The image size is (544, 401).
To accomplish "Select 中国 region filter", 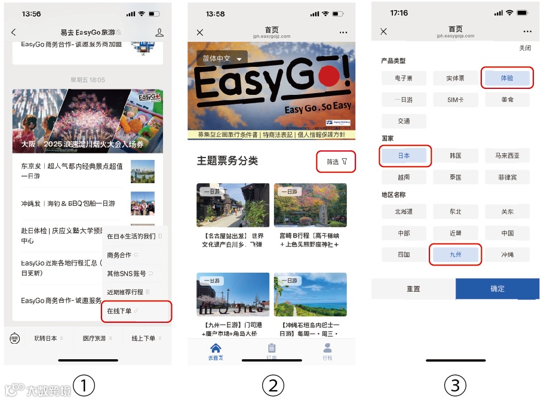I will pos(507,233).
